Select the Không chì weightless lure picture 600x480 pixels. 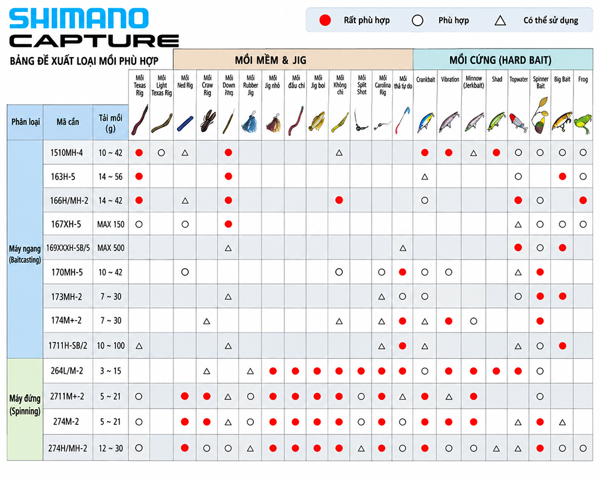tap(339, 122)
